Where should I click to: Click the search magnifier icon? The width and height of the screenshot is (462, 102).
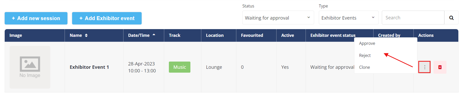(x=451, y=18)
